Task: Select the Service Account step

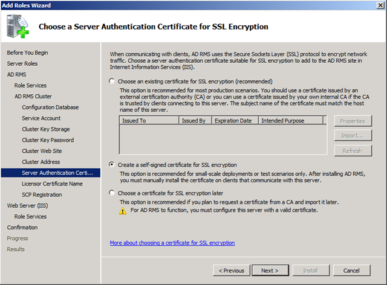Action: (x=41, y=118)
